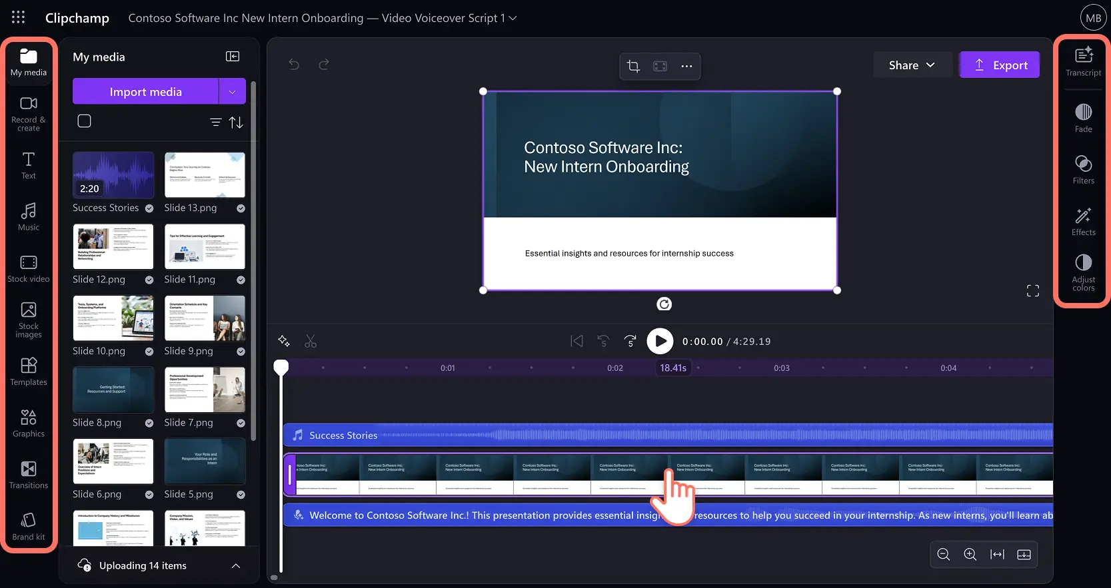The width and height of the screenshot is (1111, 588).
Task: Rewind five seconds
Action: click(603, 341)
